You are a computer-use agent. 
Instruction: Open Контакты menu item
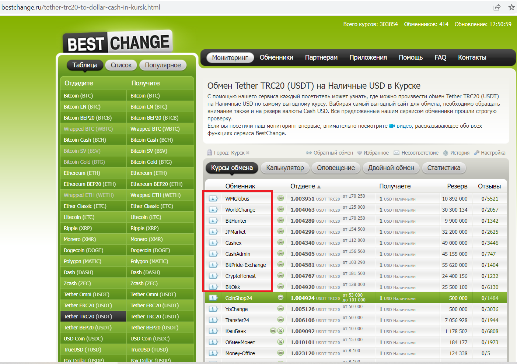(x=472, y=57)
